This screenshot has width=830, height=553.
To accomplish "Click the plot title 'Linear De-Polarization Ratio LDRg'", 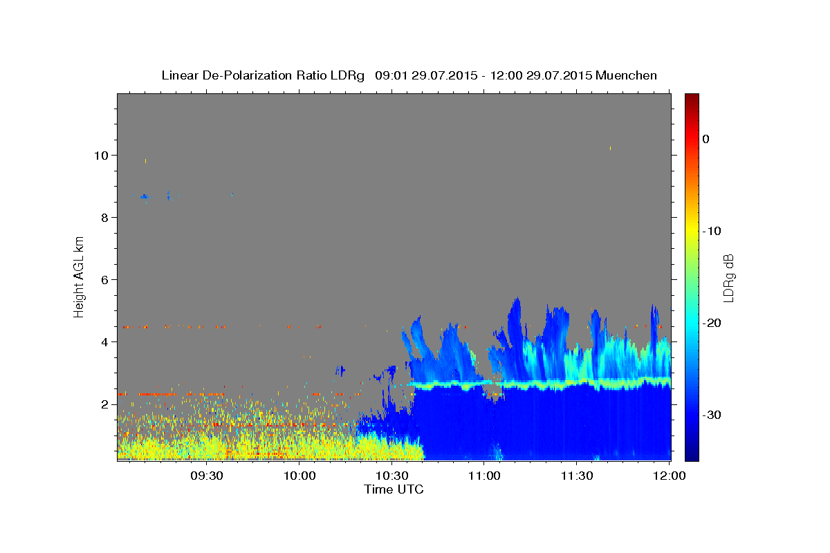I will [262, 75].
